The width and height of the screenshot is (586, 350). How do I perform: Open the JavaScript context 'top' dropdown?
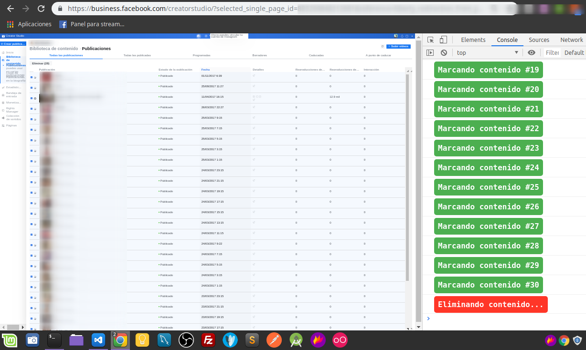488,53
